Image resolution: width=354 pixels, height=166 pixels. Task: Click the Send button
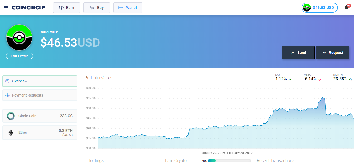click(298, 53)
